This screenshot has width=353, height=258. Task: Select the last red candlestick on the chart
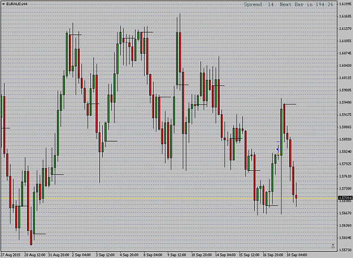tap(297, 197)
